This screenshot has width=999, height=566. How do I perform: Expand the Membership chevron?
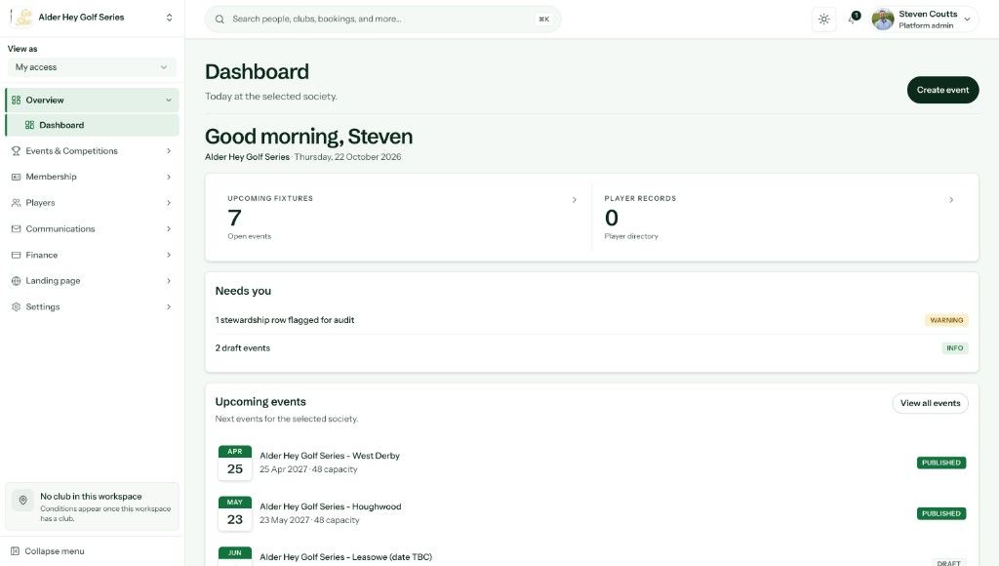pyautogui.click(x=169, y=177)
